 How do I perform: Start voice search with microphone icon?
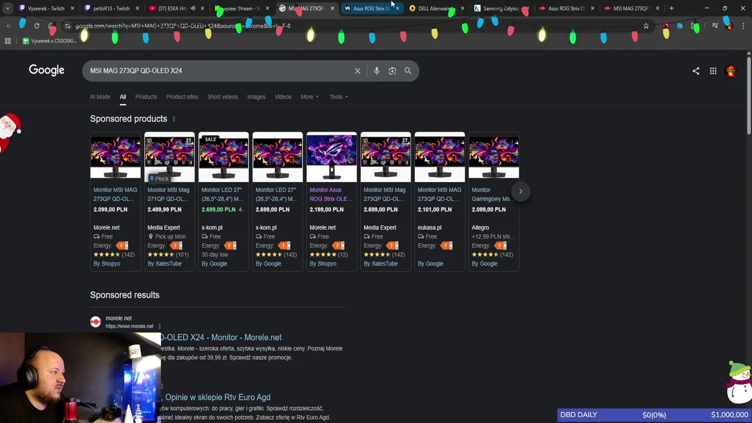[377, 71]
